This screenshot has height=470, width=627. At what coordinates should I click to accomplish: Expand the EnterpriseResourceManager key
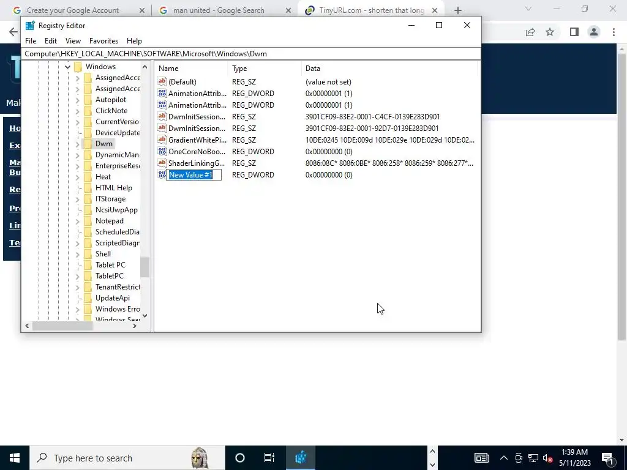tap(77, 166)
